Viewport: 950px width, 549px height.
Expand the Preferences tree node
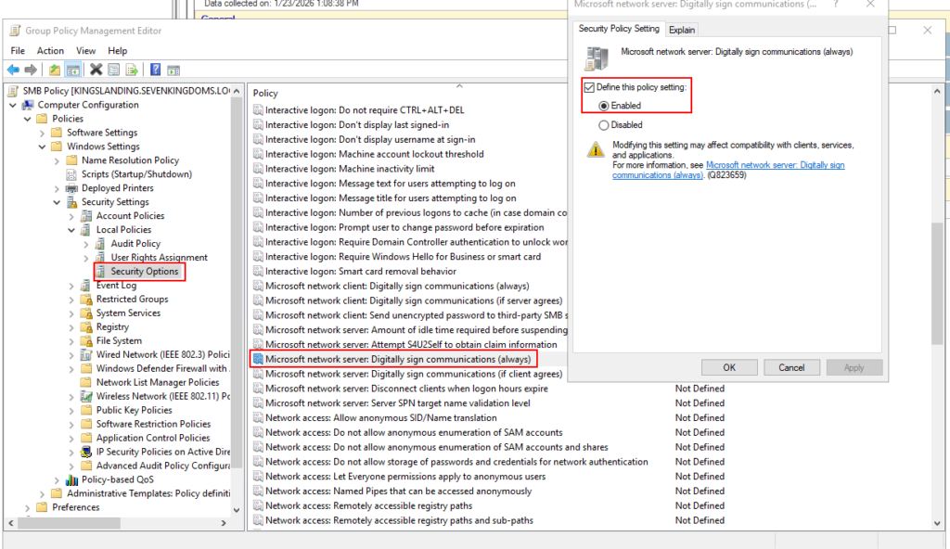coord(28,507)
